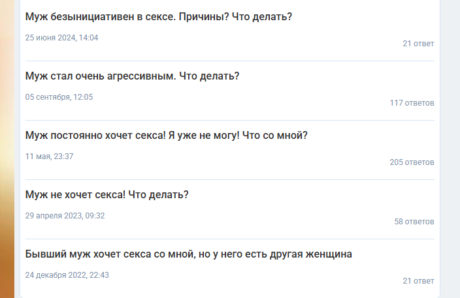Open the aggressive husband topic with 117 replies
Viewport: 460px width, 298px height.
[132, 76]
